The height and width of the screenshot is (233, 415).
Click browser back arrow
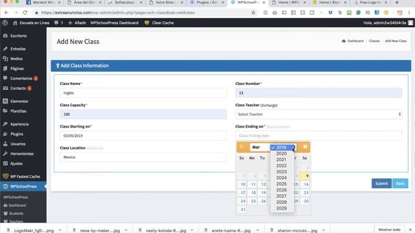pyautogui.click(x=6, y=12)
